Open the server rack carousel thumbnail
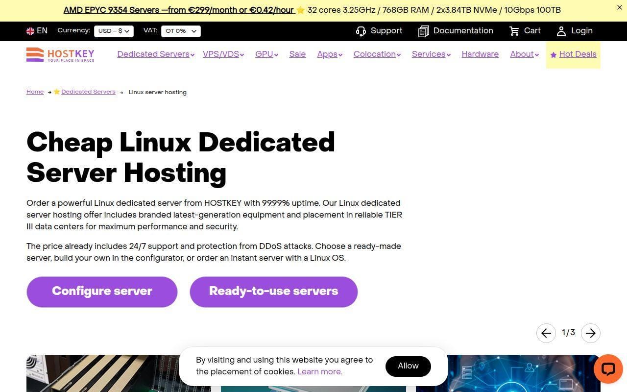The width and height of the screenshot is (627, 392). click(x=119, y=373)
